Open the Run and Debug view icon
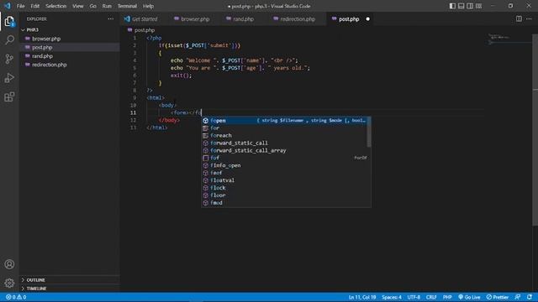 pos(9,78)
